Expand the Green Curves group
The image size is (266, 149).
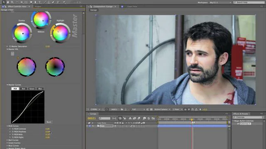(x=7, y=143)
